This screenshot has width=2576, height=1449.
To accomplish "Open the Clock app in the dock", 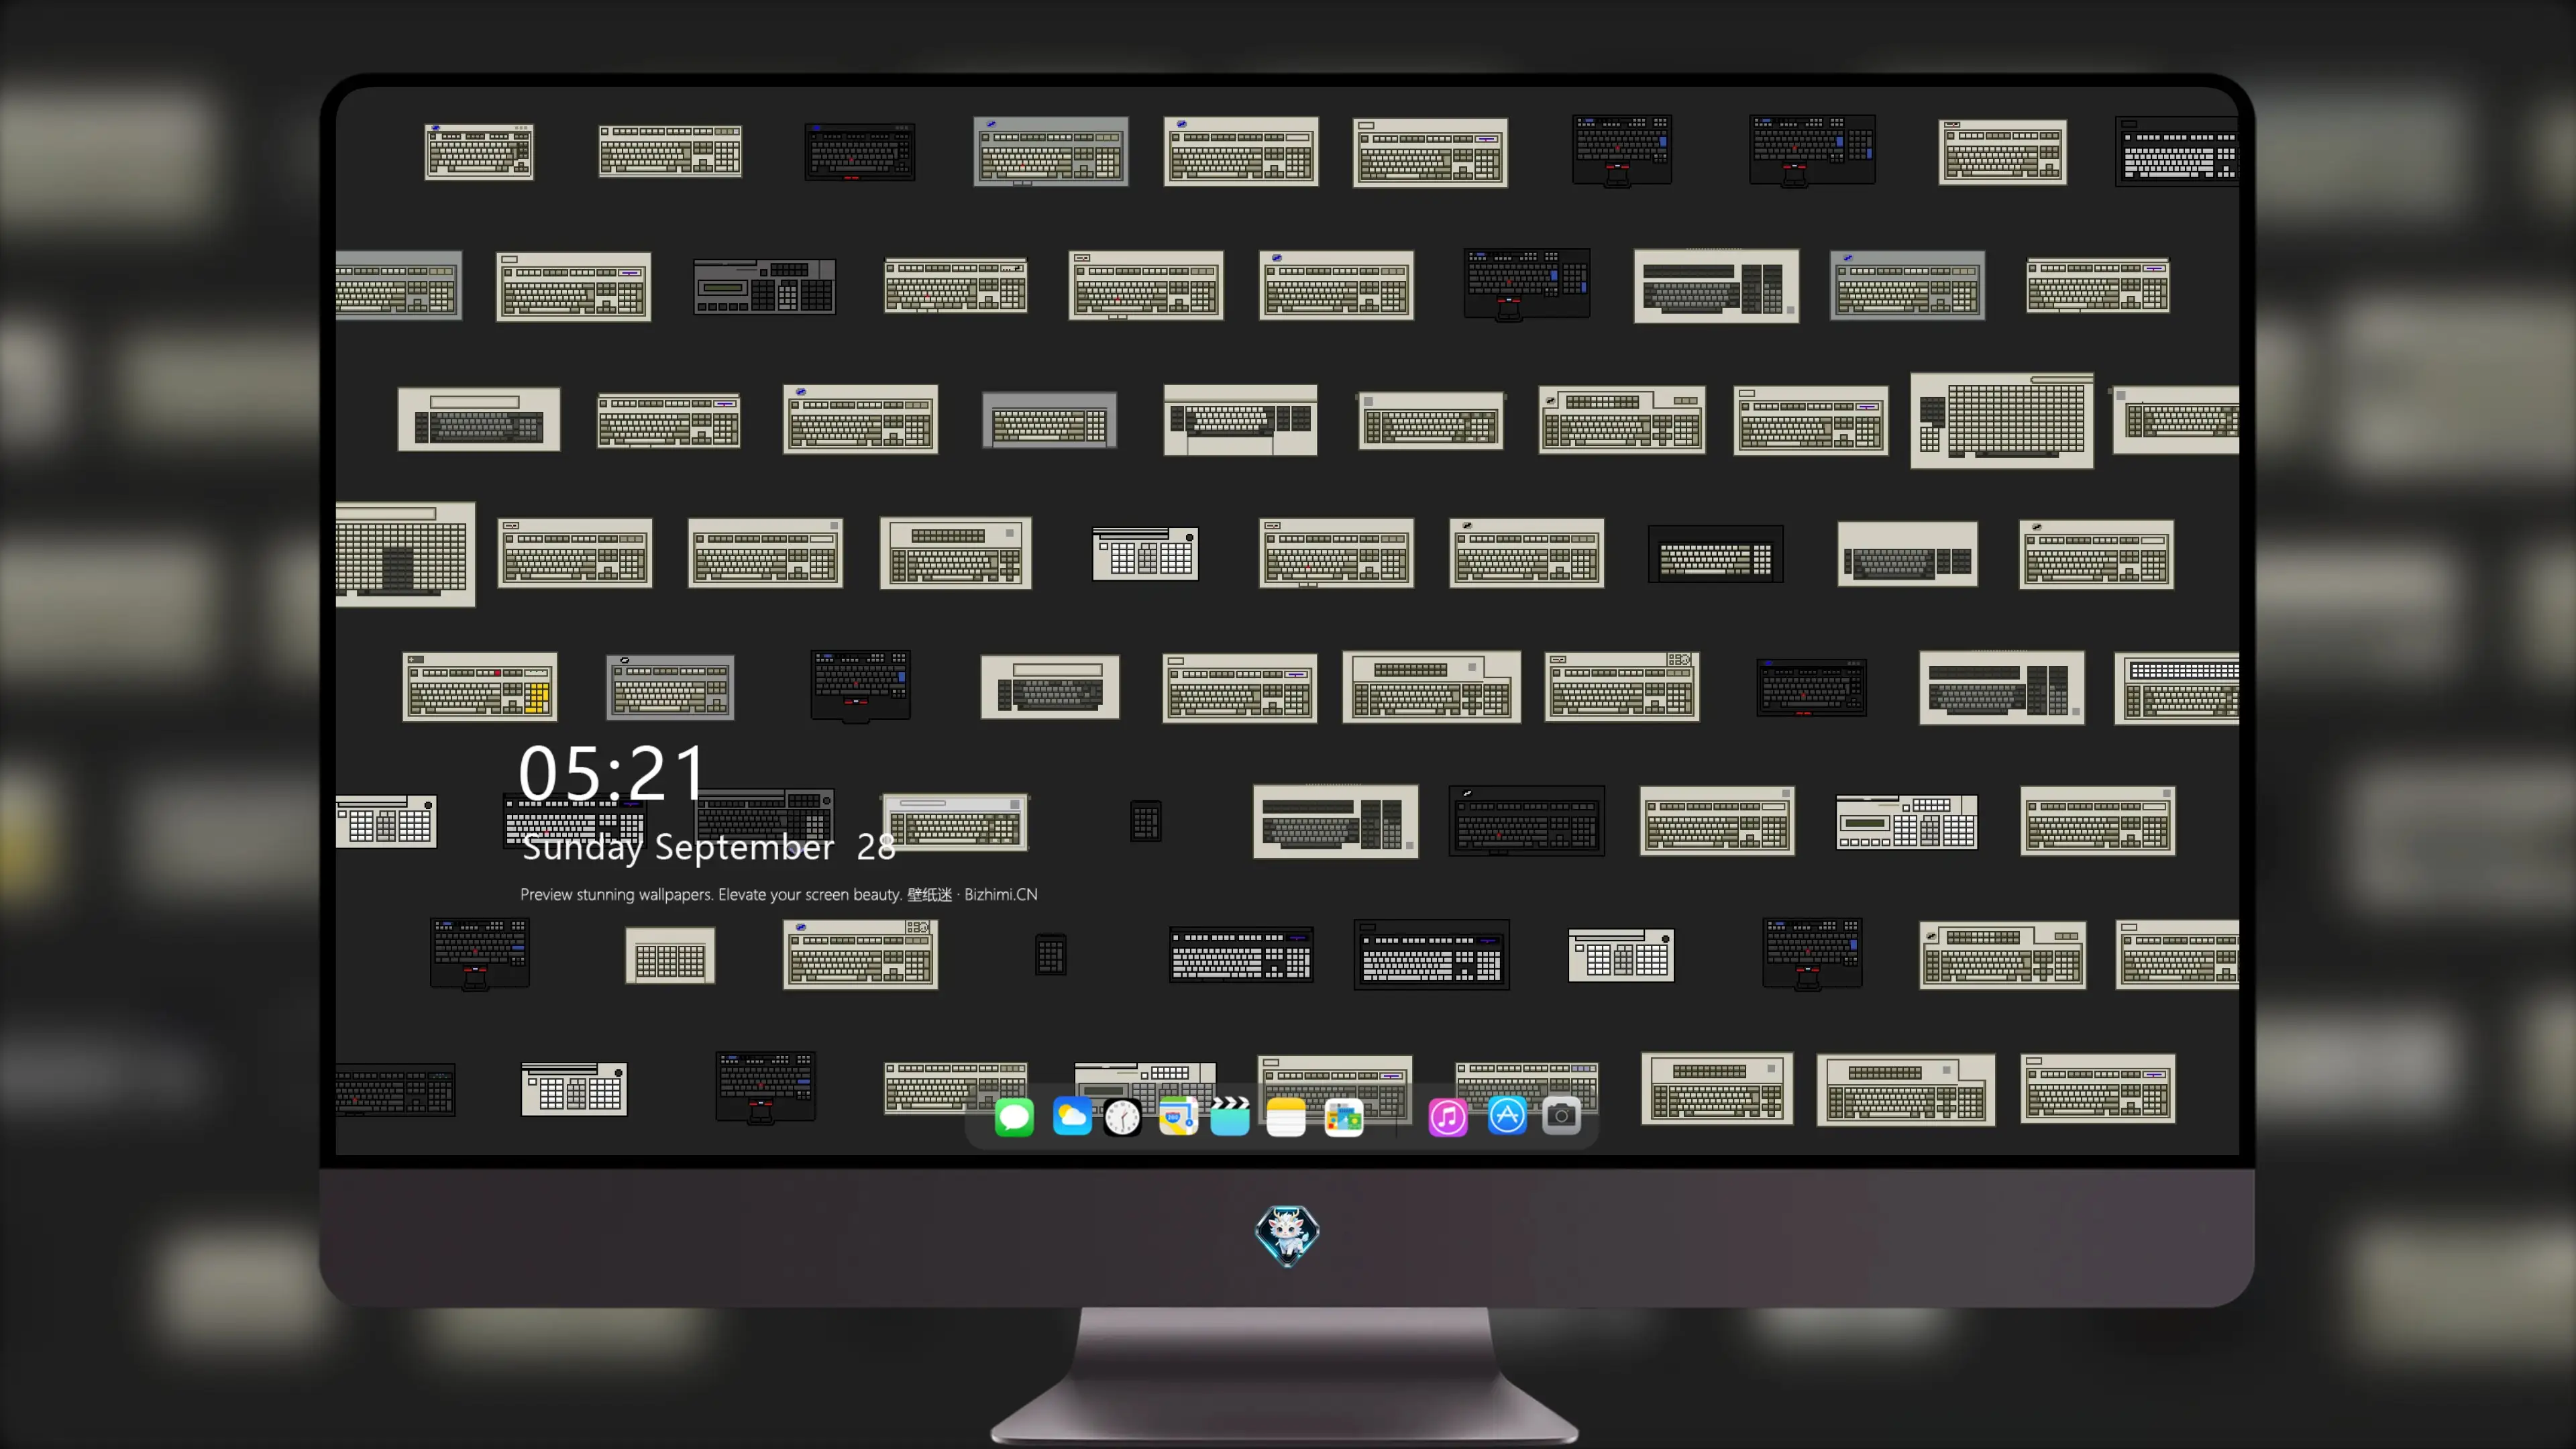I will (1122, 1116).
